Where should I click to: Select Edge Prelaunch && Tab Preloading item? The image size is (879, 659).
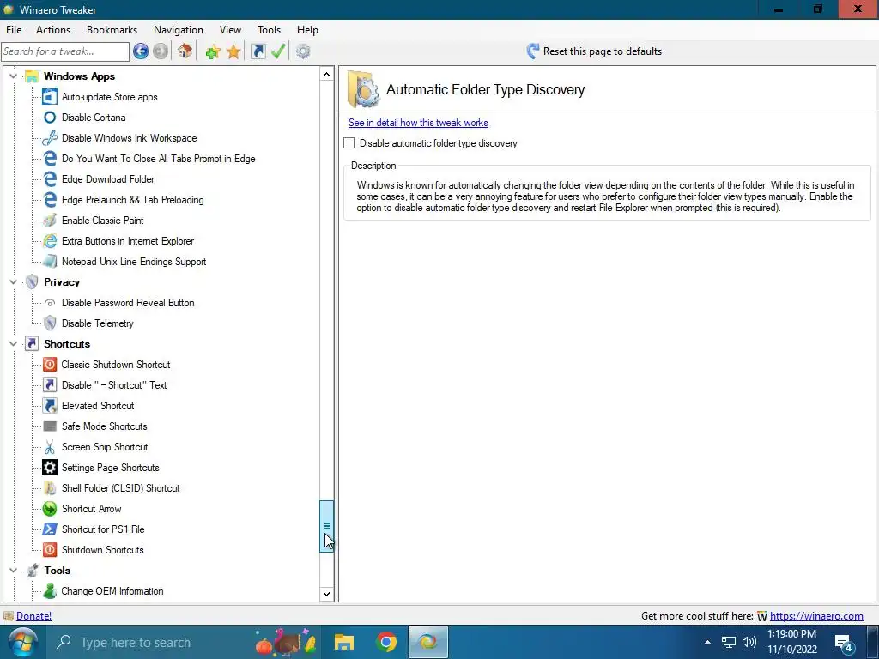point(132,200)
